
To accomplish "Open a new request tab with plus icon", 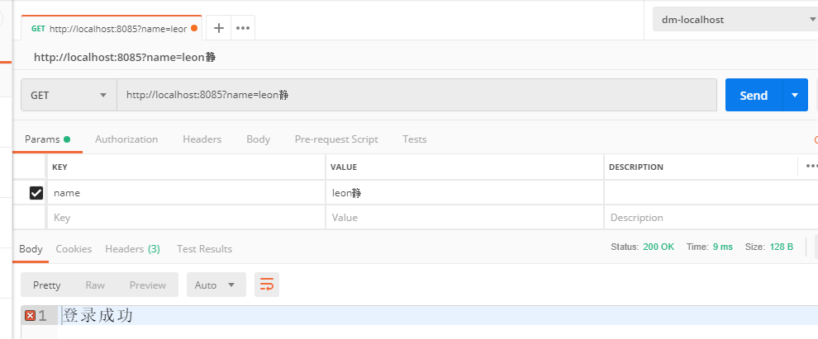I will pyautogui.click(x=219, y=27).
